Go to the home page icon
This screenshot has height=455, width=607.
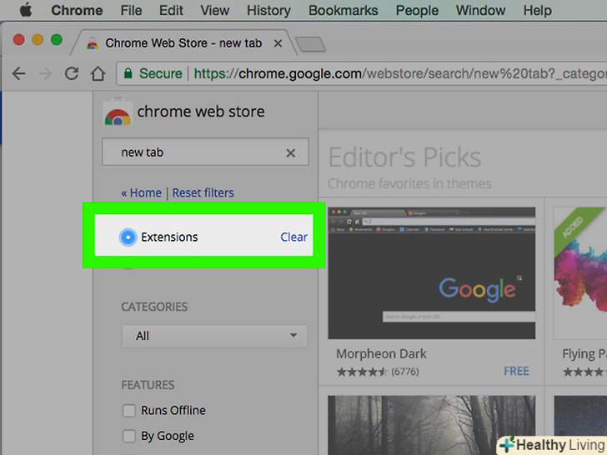(98, 73)
